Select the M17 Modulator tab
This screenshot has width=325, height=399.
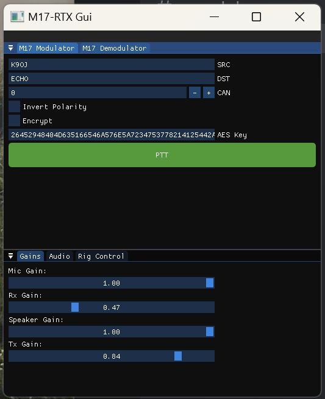tap(47, 48)
